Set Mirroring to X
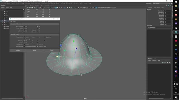Screen dimensions: 179x100 tap(31, 41)
